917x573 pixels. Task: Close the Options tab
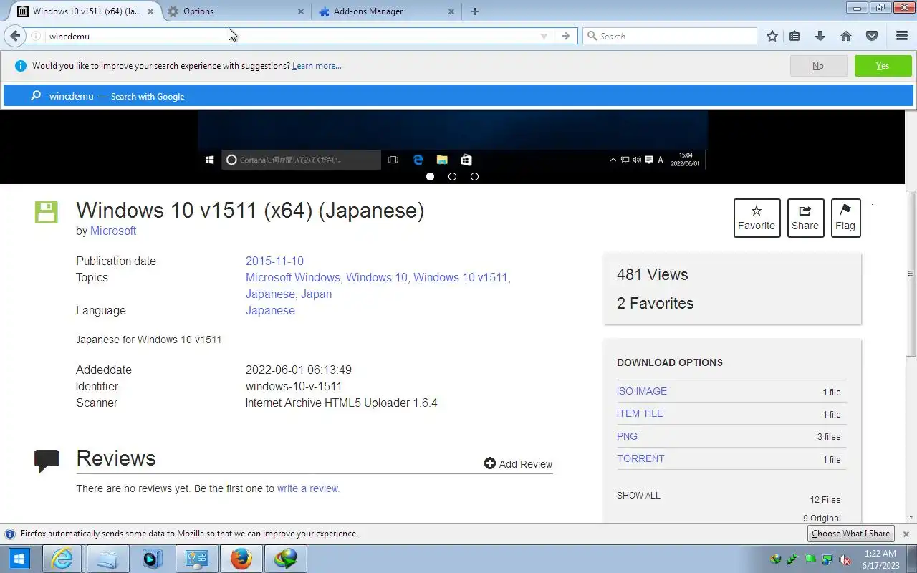pyautogui.click(x=301, y=11)
